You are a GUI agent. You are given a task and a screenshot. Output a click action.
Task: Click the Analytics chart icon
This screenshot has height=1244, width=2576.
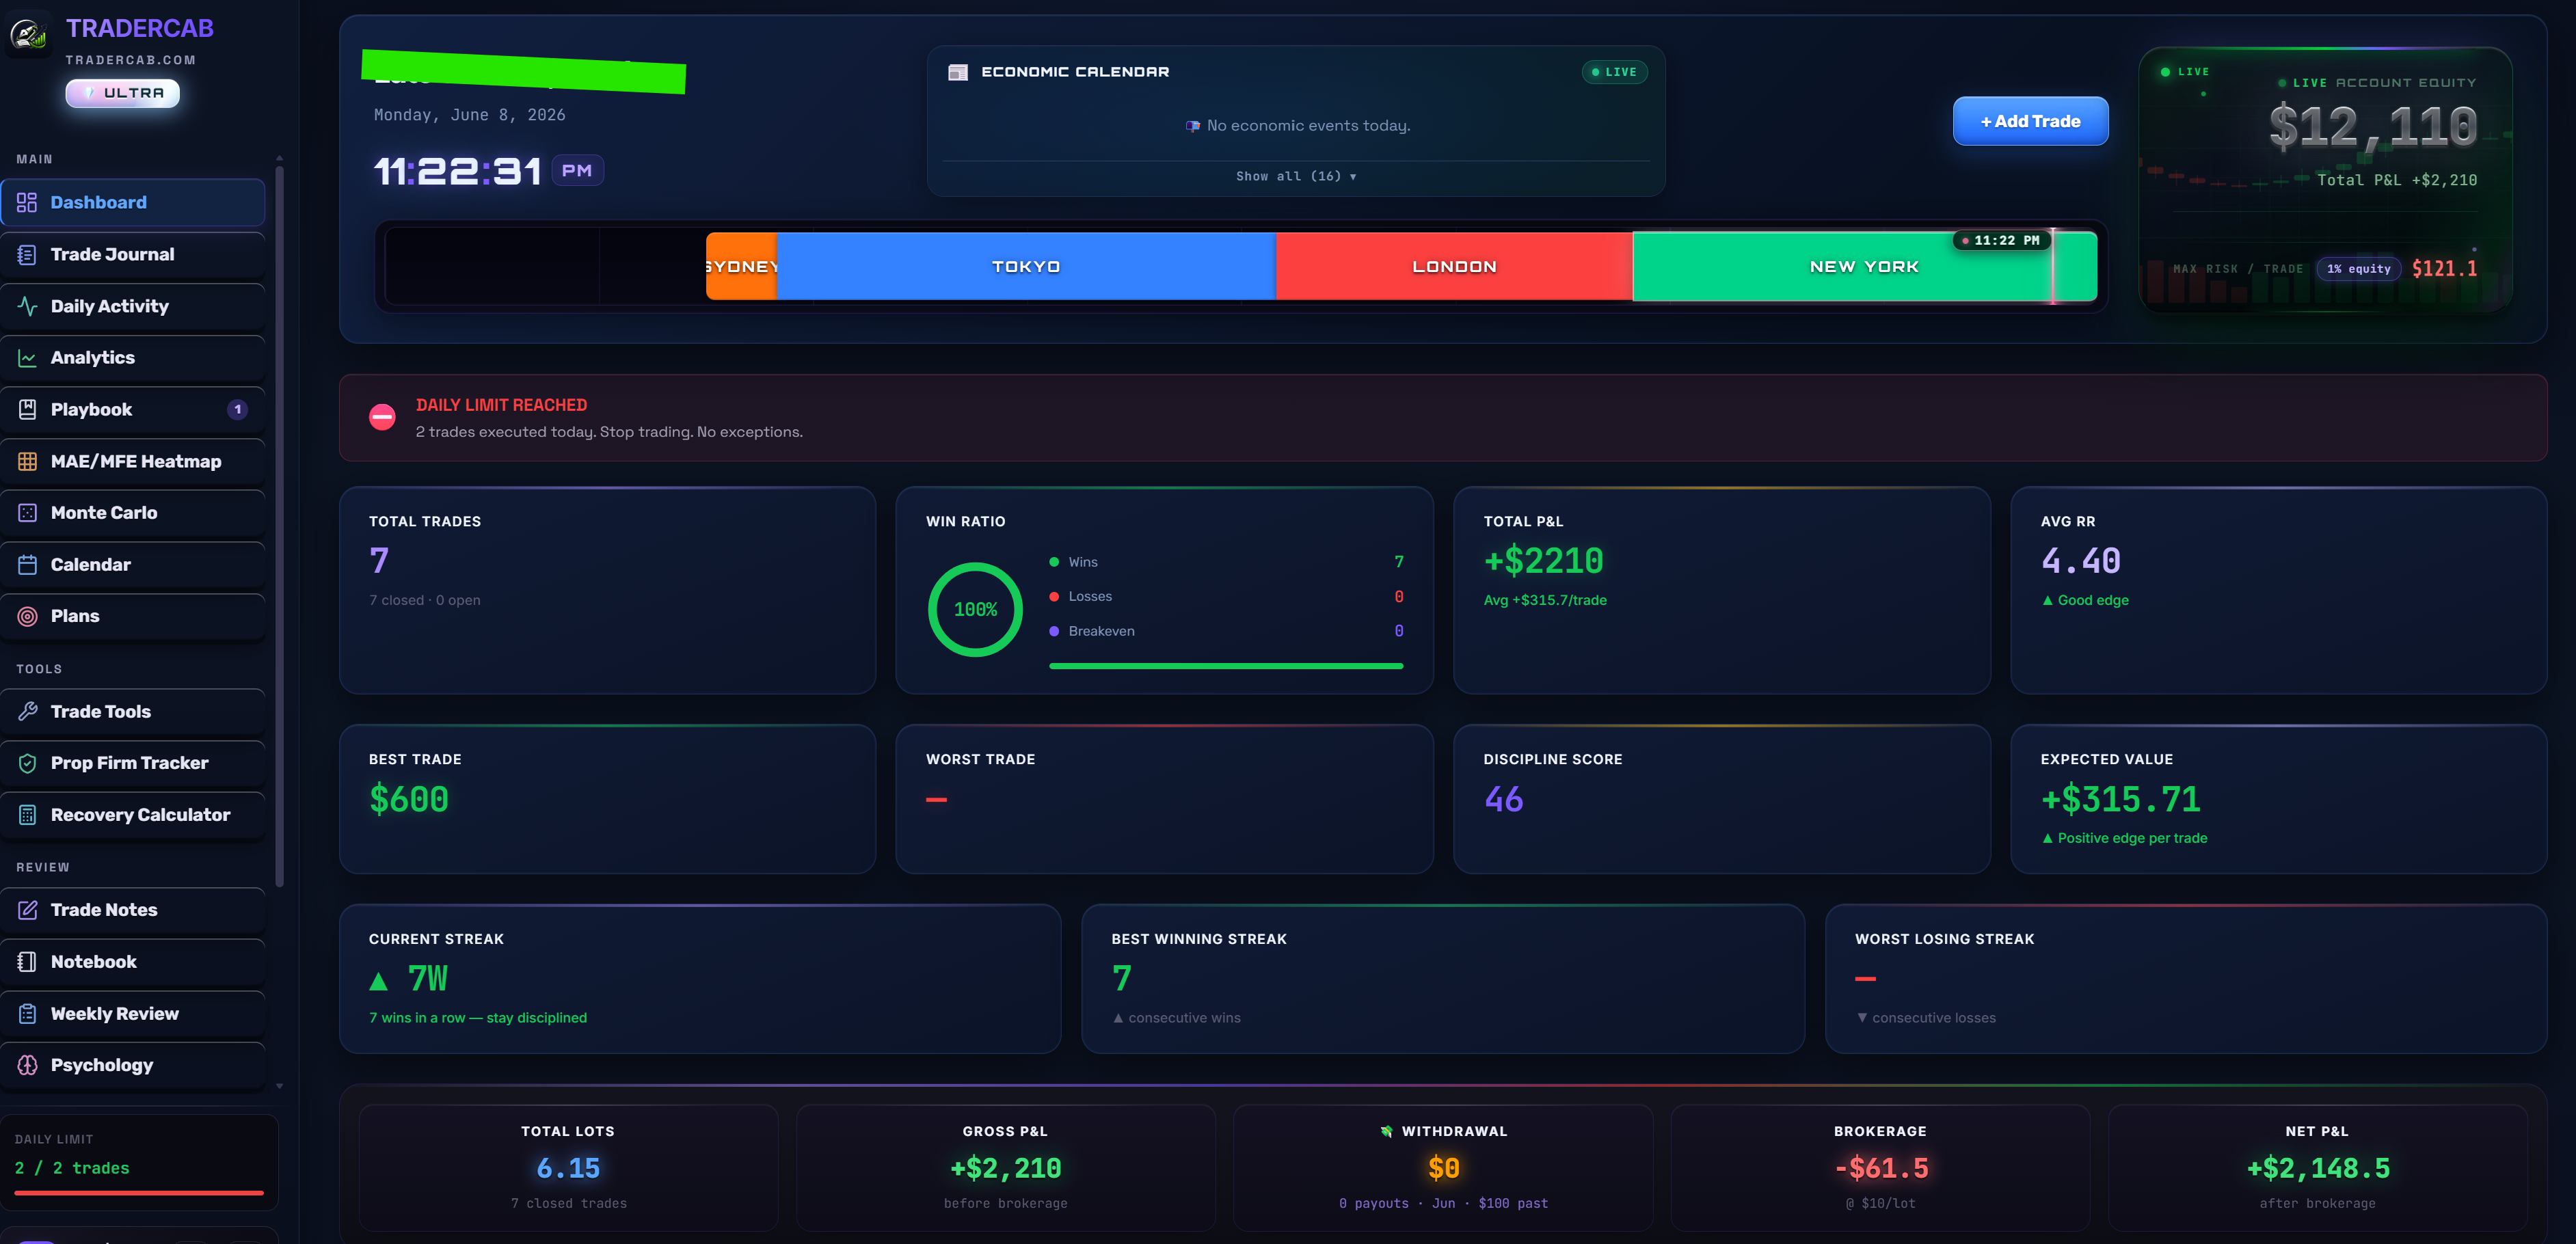27,358
